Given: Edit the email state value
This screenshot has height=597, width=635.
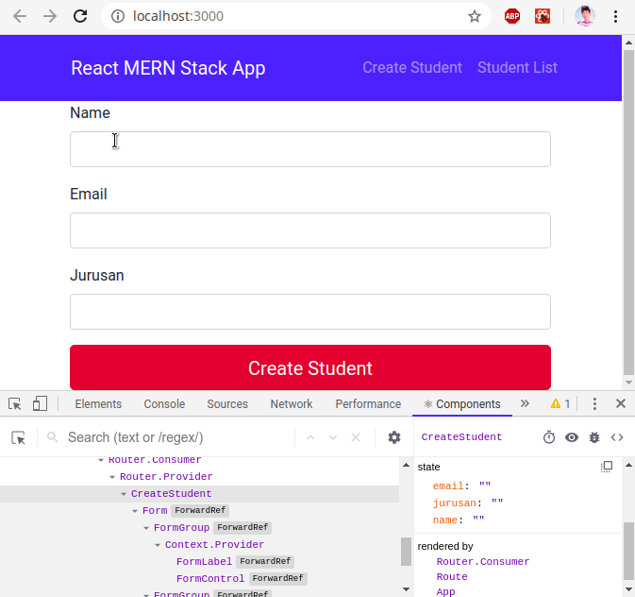Looking at the screenshot, I should (x=485, y=486).
